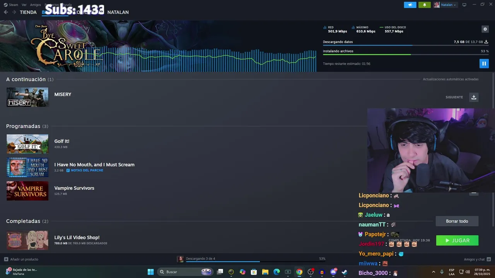Open OBS Studio from the taskbar

coord(311,272)
